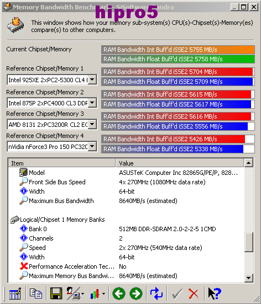261x304 pixels.
Task: Minimize the Memory Bandwidth Benchmark window
Action: [x=235, y=7]
